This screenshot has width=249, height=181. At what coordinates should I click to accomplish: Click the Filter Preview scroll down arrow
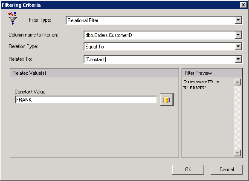[237, 153]
